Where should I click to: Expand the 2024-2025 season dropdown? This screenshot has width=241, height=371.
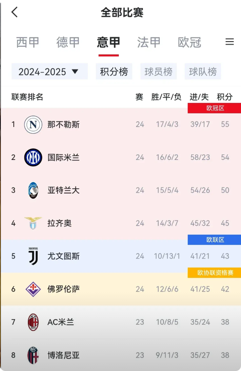[x=49, y=72]
